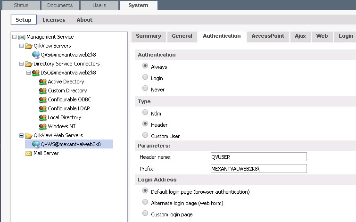
Task: Switch to the Login settings tab
Action: (x=346, y=36)
